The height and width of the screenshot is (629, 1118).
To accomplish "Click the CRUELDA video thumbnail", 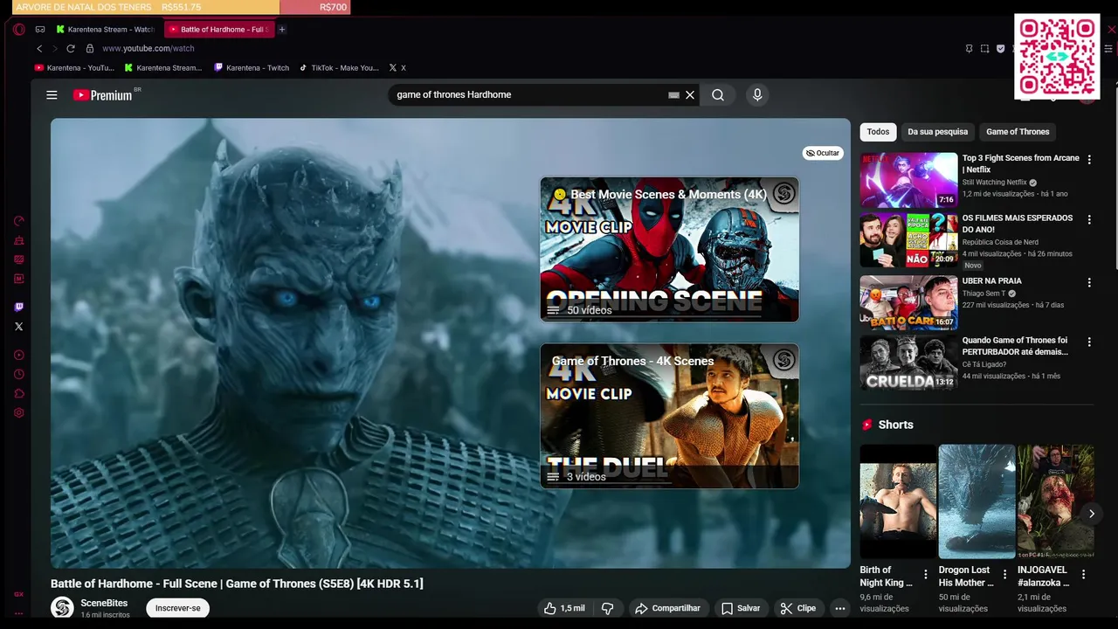I will coord(908,363).
